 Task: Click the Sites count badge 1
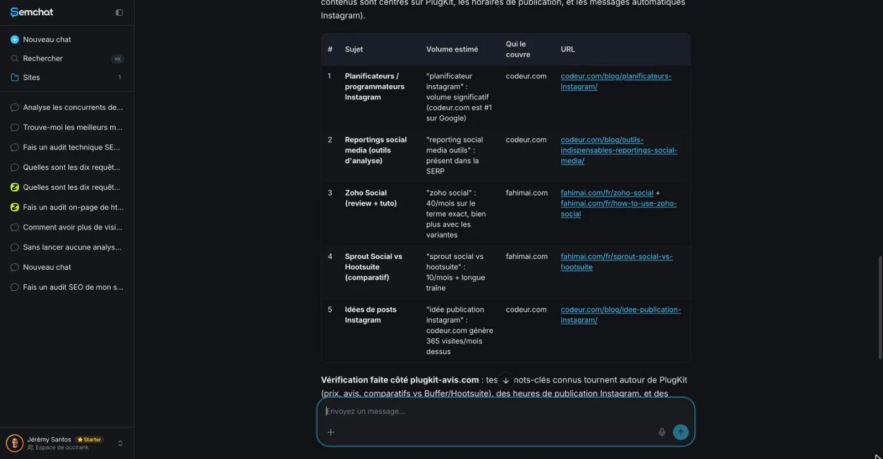(120, 77)
